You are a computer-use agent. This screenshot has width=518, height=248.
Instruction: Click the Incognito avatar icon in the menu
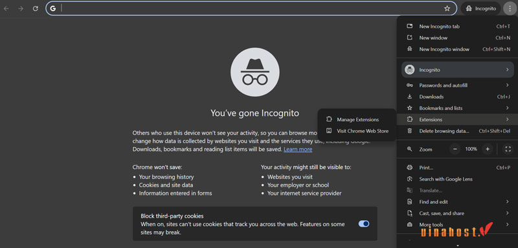coord(410,70)
